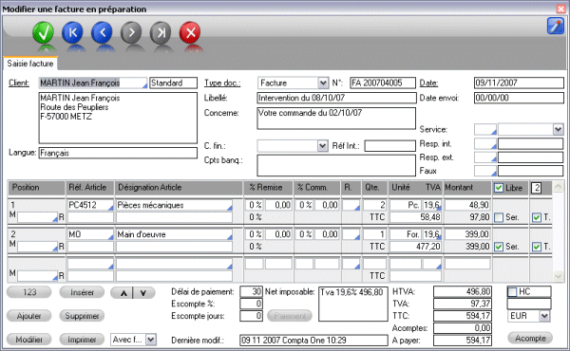This screenshot has width=570, height=351.
Task: Close the window with top-right X
Action: click(560, 9)
